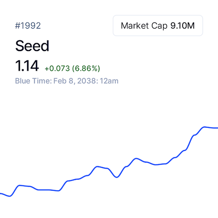Select the #1992 rank label
218x218 pixels.
(28, 26)
